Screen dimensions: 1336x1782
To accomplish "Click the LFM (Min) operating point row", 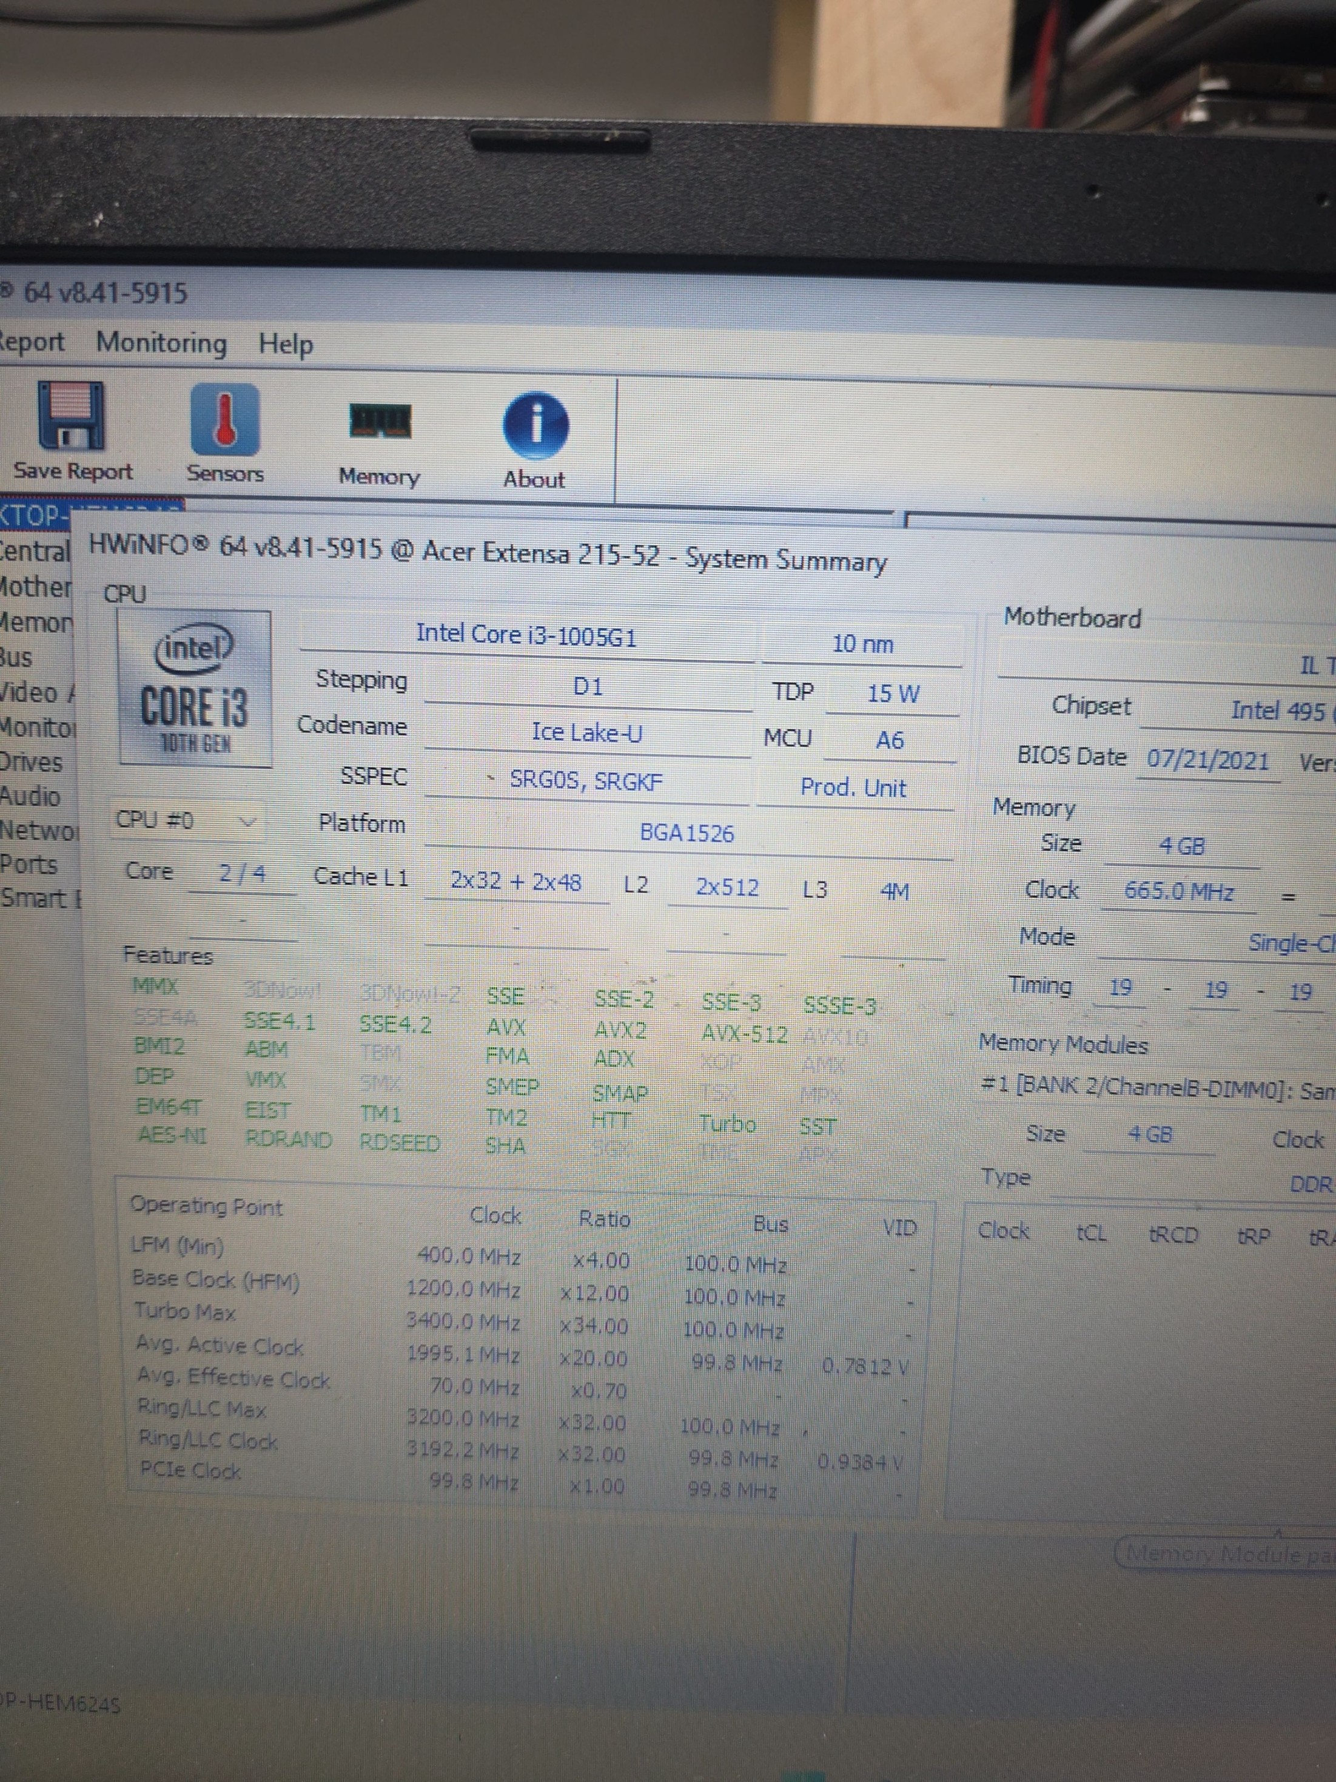I will (523, 1256).
